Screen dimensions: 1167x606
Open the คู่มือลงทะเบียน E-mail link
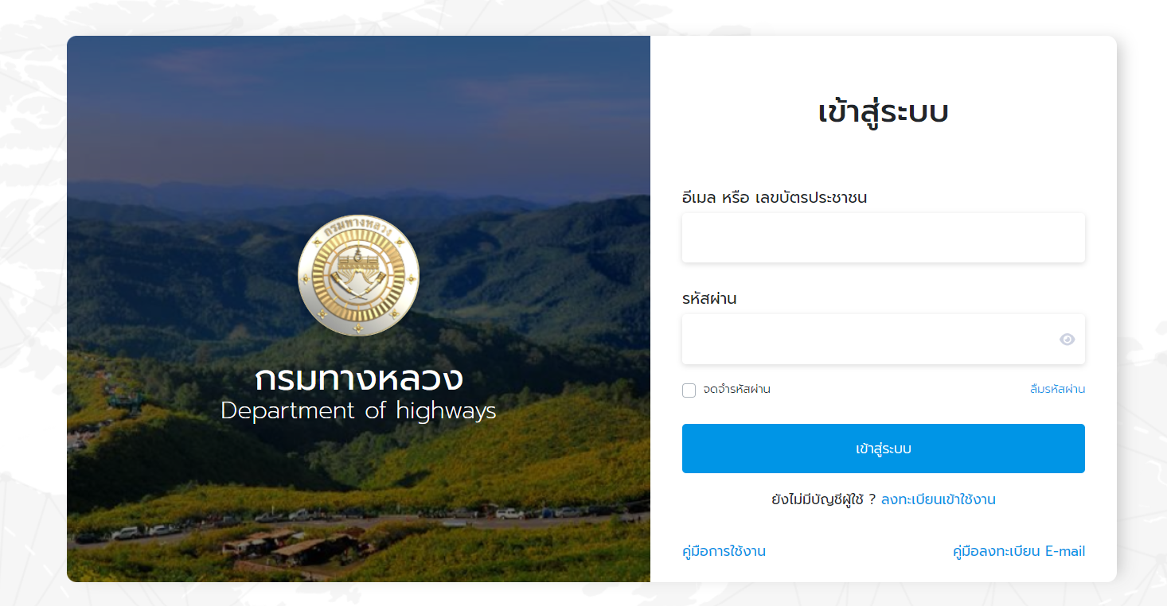pyautogui.click(x=1019, y=551)
